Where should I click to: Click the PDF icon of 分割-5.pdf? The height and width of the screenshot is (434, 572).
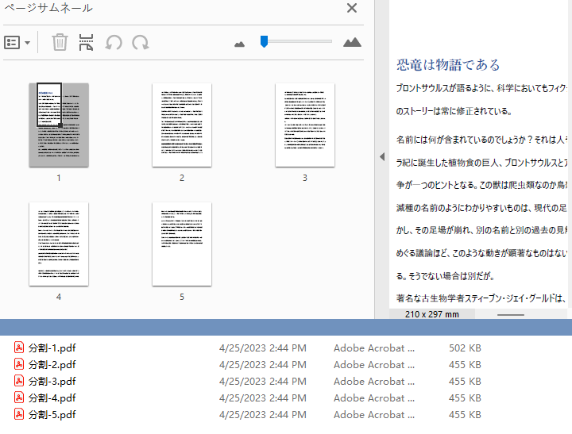(x=19, y=414)
